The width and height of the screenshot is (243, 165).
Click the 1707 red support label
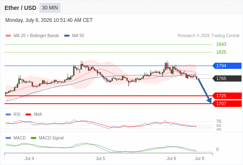click(x=227, y=104)
